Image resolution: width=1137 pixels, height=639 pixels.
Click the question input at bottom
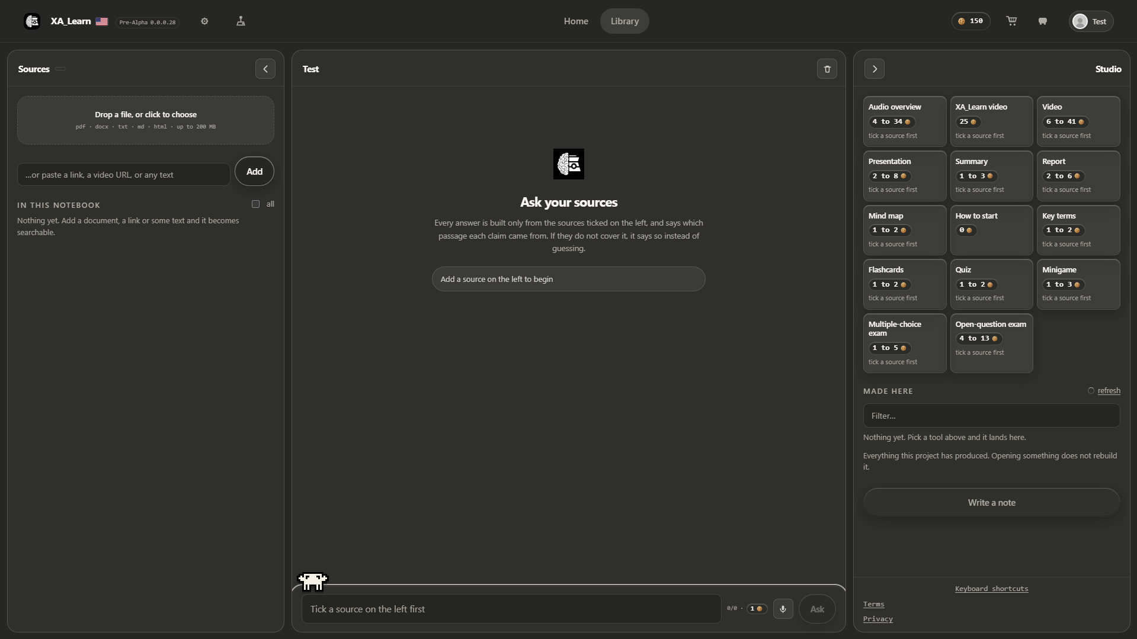511,609
